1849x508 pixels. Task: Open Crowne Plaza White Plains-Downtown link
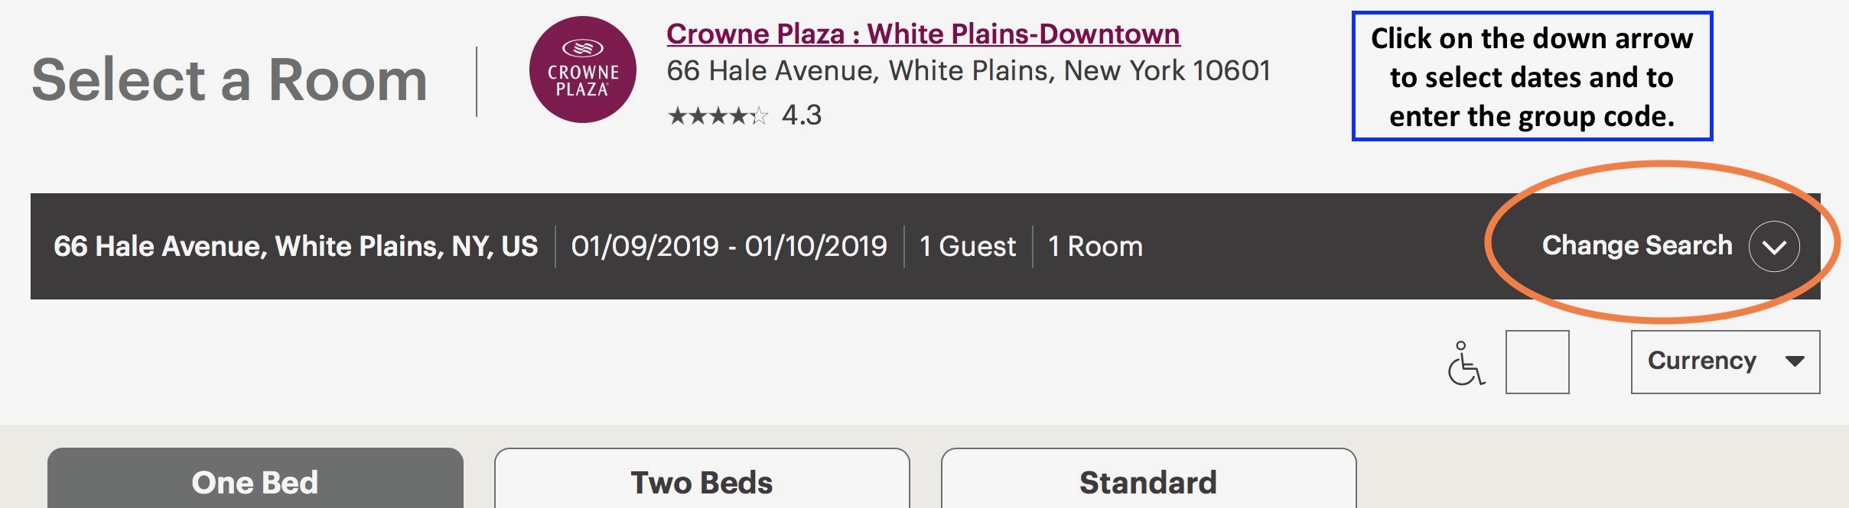(x=923, y=34)
